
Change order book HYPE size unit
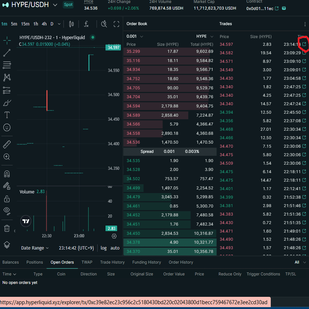tap(205, 36)
